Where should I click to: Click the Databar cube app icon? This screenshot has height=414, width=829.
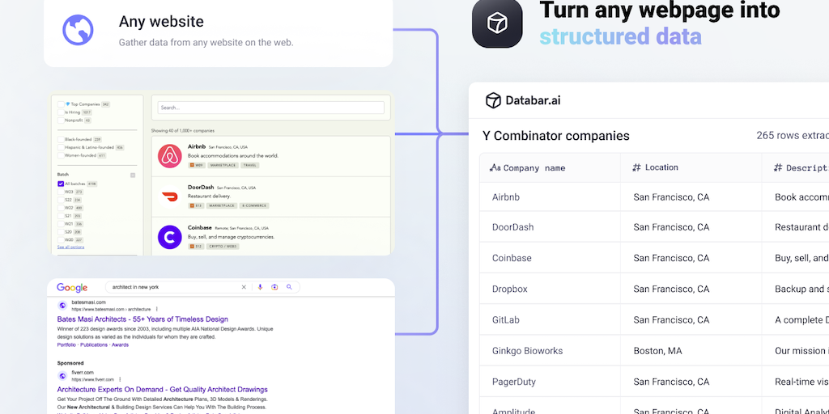497,23
